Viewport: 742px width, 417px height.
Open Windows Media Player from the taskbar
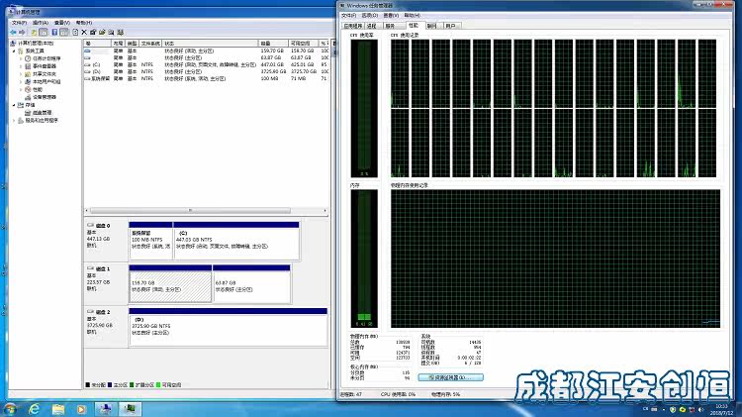tap(81, 409)
